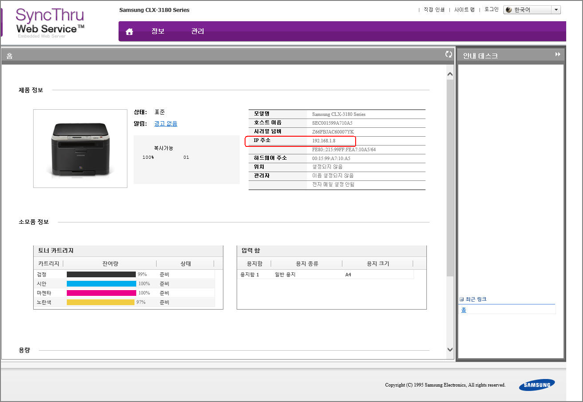The width and height of the screenshot is (583, 402).
Task: Click the vertical scrollbar thumb
Action: [x=450, y=178]
